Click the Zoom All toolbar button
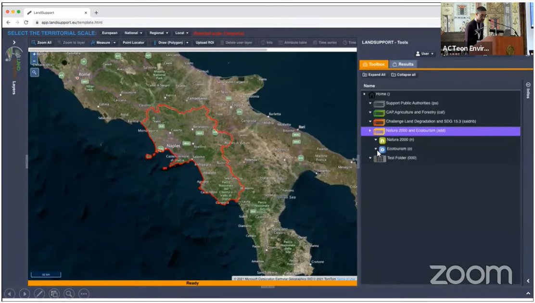535x303 pixels. pos(41,43)
